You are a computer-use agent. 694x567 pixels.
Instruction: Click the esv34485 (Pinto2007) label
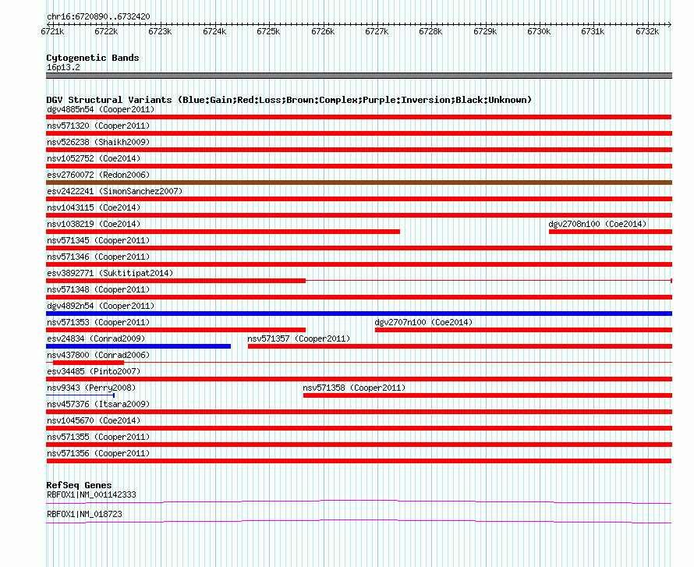[94, 371]
